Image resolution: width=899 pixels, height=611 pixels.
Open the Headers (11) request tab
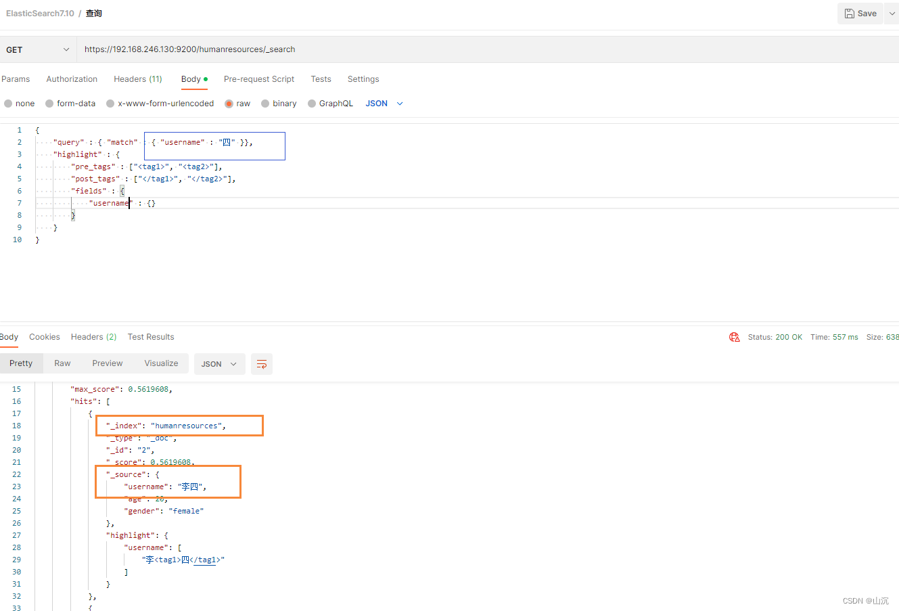pyautogui.click(x=138, y=79)
